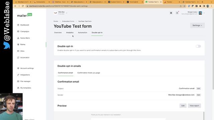Switch to the Overview tab

[x=58, y=33]
